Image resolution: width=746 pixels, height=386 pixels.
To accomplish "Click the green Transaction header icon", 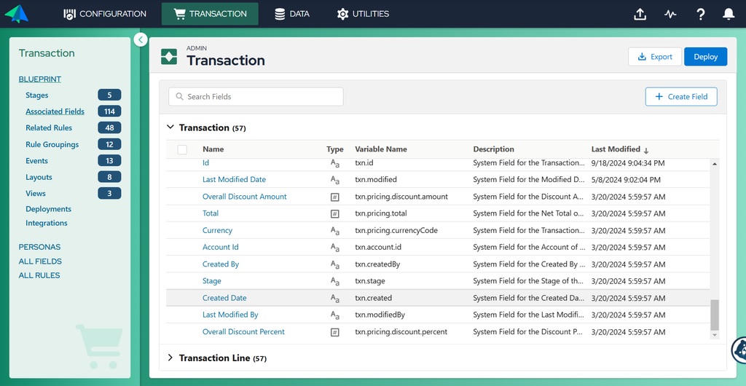I will [x=169, y=57].
